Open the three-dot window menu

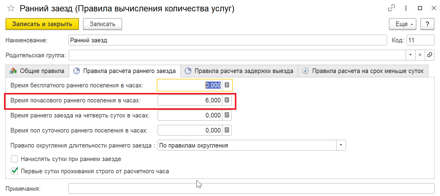pos(406,8)
